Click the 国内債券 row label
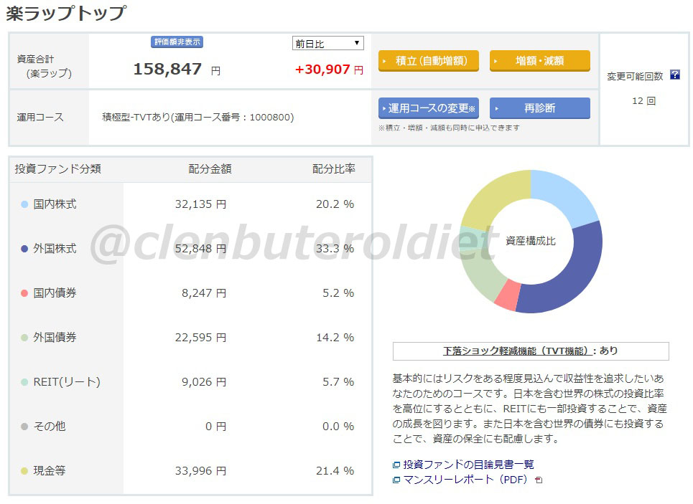 (55, 293)
